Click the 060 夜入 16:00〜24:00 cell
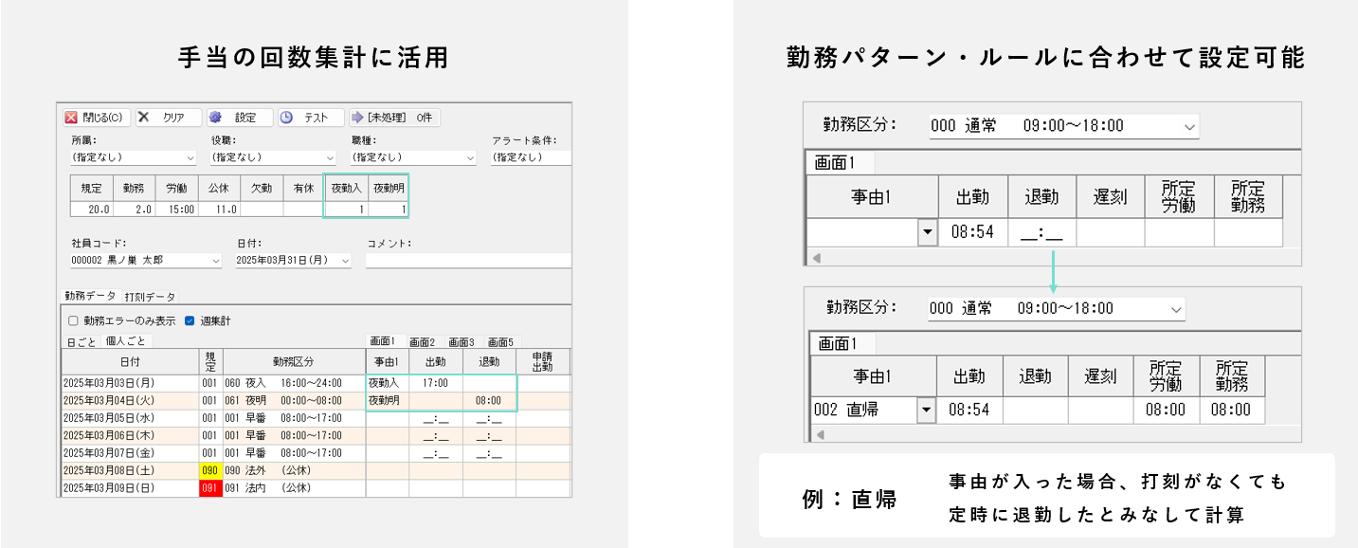The height and width of the screenshot is (548, 1358). [294, 383]
